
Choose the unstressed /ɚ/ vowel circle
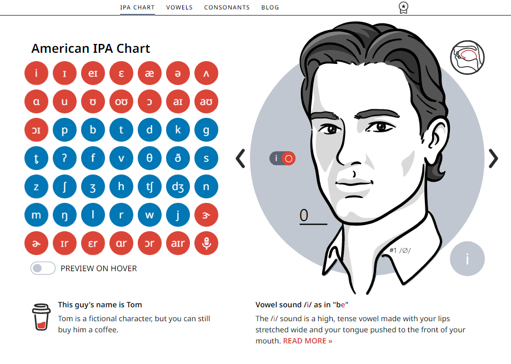(36, 243)
